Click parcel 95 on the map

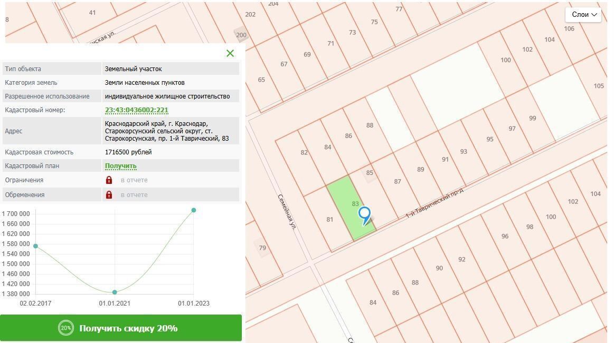pos(490,140)
